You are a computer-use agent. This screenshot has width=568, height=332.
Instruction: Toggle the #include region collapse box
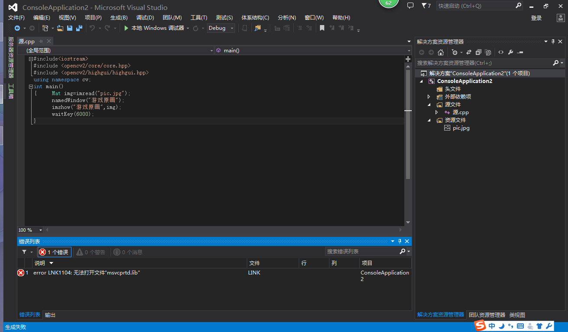[31, 59]
